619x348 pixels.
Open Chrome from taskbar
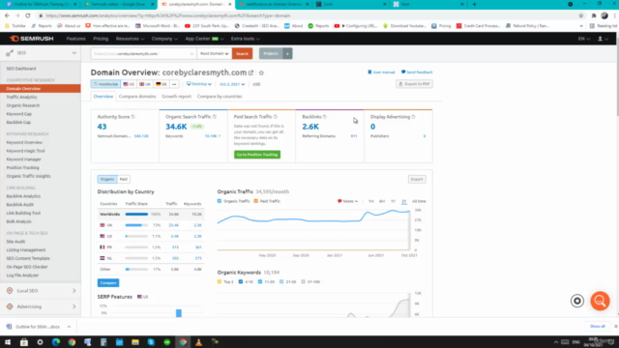click(72, 342)
